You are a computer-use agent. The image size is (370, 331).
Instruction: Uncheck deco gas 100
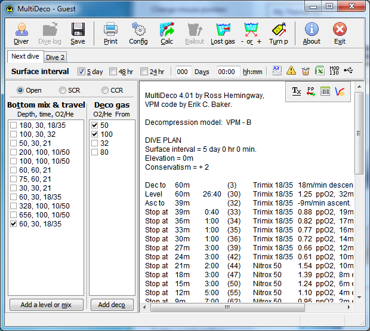pos(95,134)
